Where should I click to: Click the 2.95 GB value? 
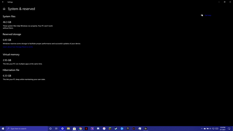coord(7,60)
